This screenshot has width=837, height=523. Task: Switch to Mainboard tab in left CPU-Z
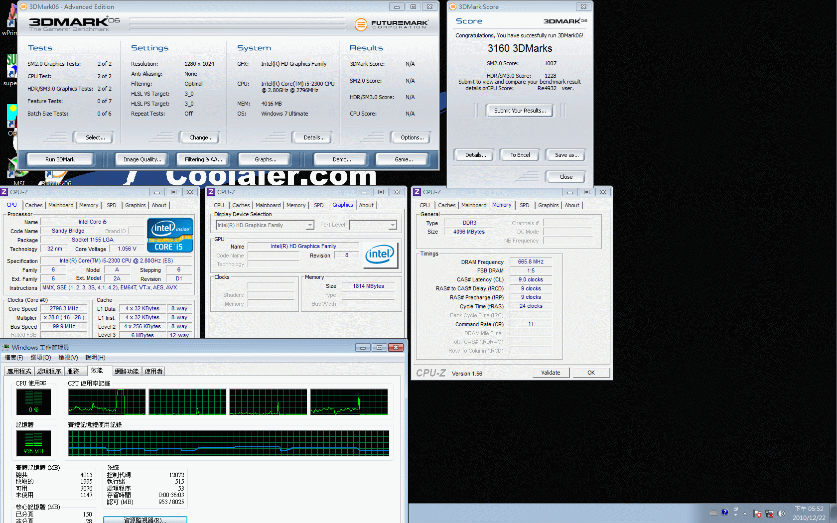tap(61, 205)
